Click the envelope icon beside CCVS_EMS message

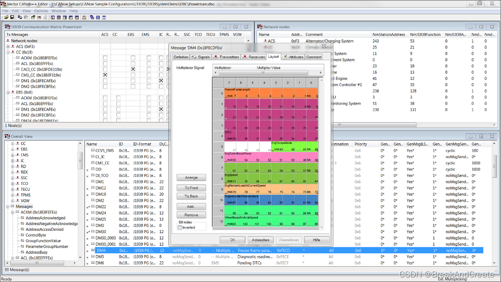pyautogui.click(x=93, y=150)
